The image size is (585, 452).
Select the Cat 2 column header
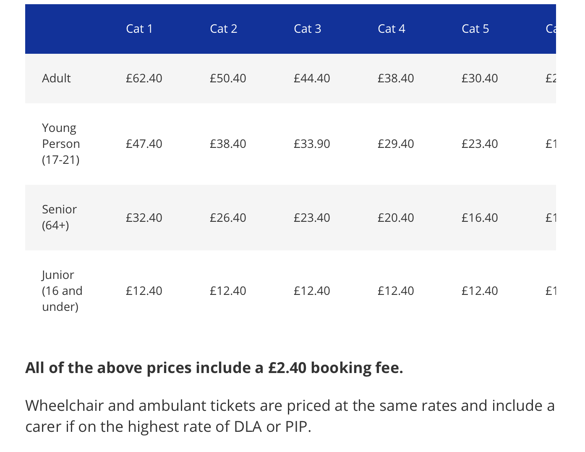[x=224, y=29]
